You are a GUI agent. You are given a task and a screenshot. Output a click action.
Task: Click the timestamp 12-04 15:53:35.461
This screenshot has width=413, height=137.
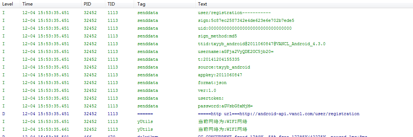[46, 129]
